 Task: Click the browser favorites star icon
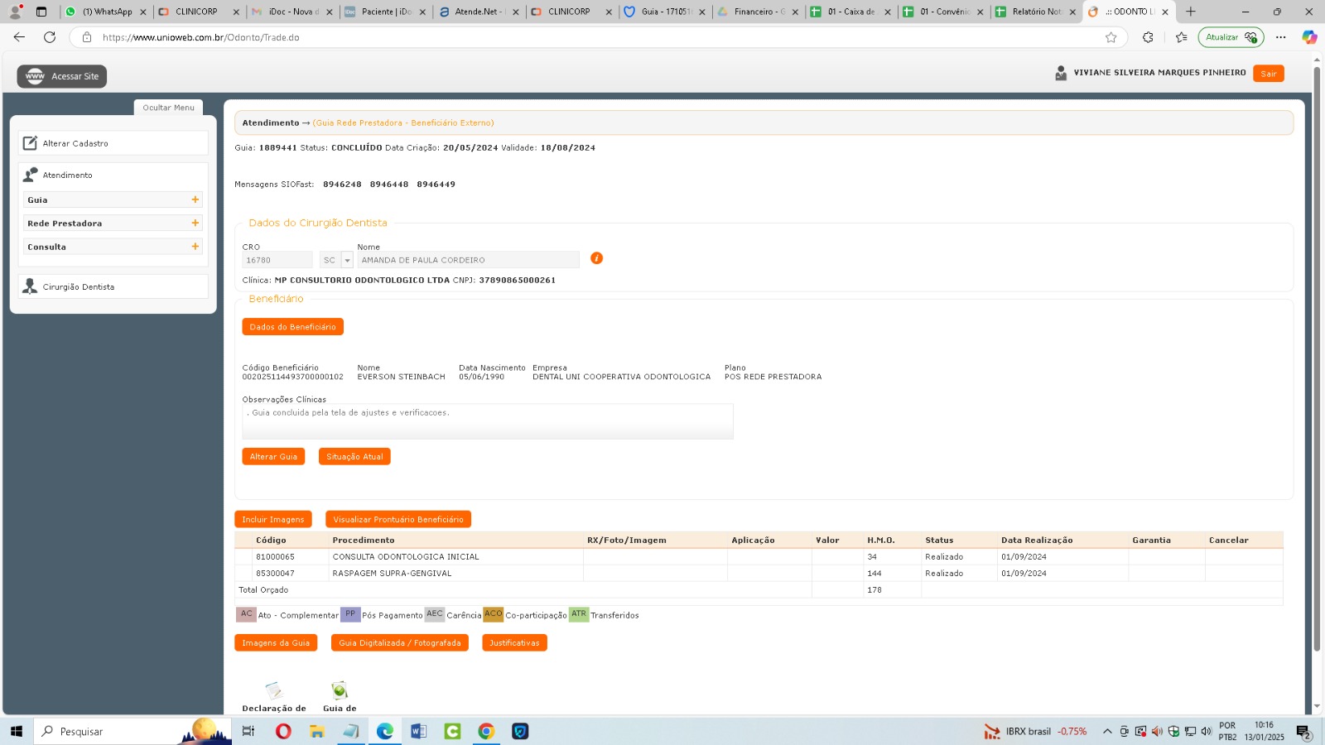[x=1111, y=37]
